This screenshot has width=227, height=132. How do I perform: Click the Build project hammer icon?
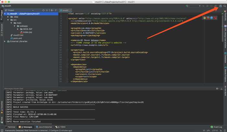pyautogui.click(x=187, y=6)
